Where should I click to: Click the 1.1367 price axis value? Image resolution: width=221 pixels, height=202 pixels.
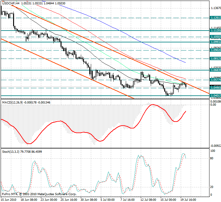216,8
